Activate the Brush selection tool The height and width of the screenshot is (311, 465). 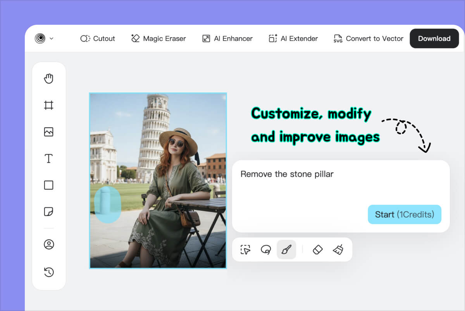pos(286,250)
